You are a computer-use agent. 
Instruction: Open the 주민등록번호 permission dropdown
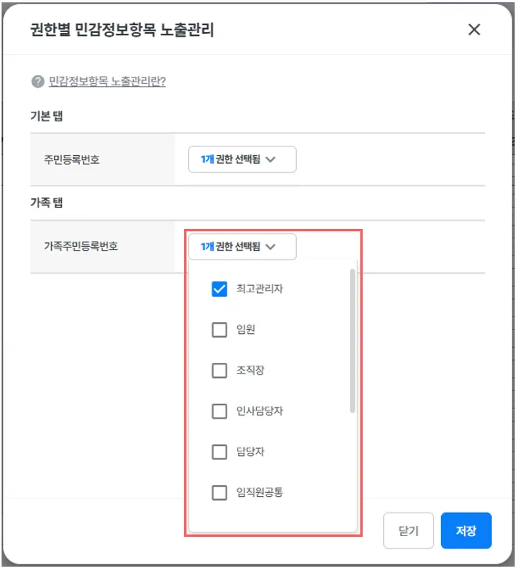point(242,159)
